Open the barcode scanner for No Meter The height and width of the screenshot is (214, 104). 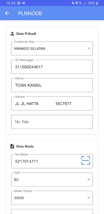pos(85,160)
